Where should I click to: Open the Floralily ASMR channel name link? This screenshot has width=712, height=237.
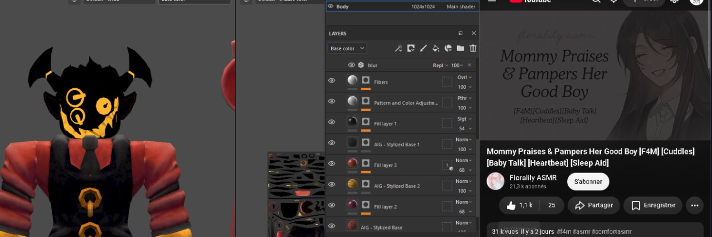click(x=533, y=178)
